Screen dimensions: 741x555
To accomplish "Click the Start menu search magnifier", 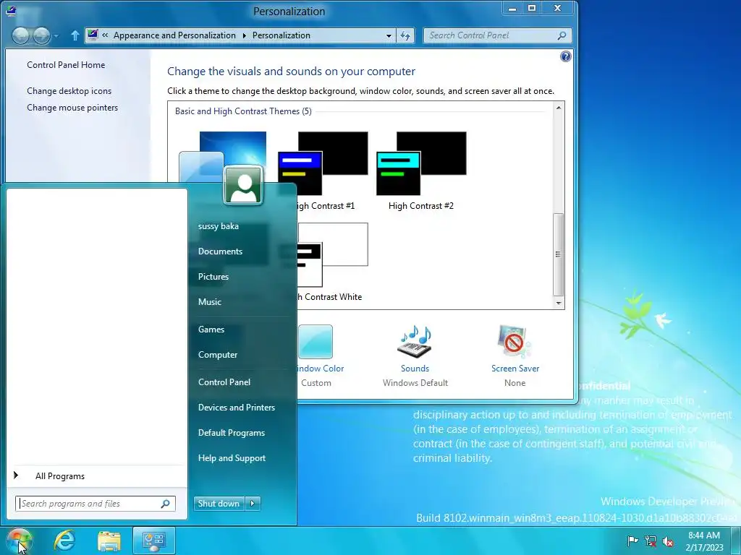I will (x=166, y=504).
